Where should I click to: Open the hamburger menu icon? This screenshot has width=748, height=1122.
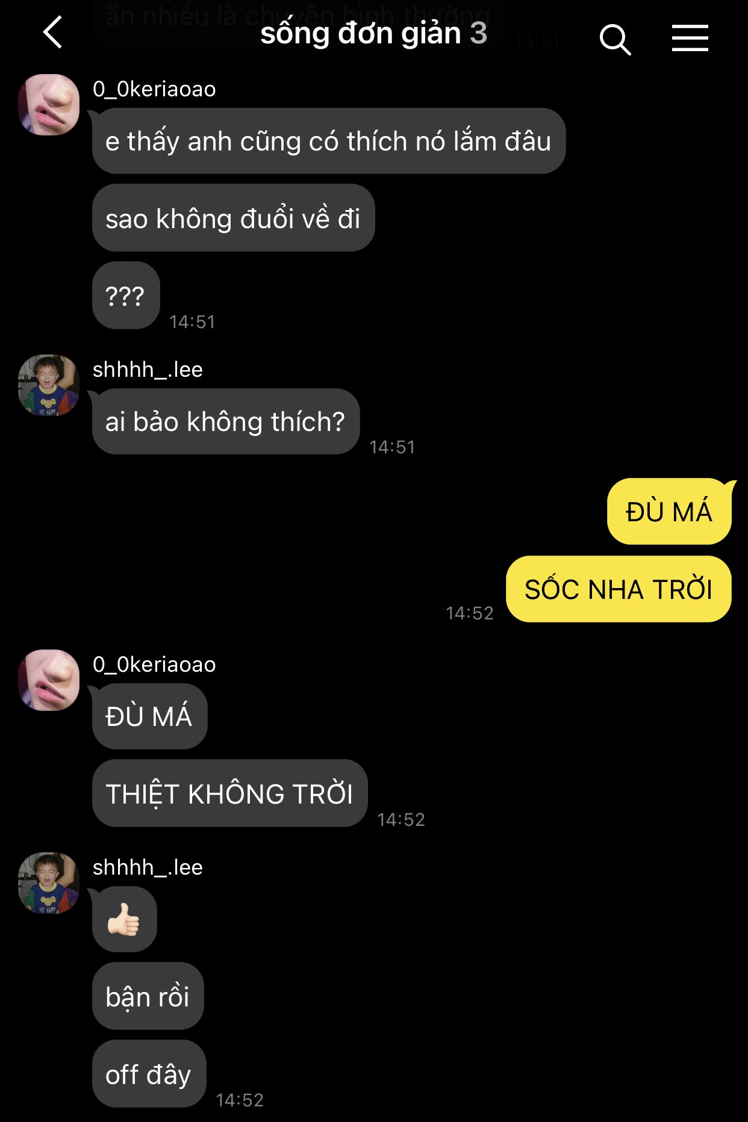tap(690, 39)
